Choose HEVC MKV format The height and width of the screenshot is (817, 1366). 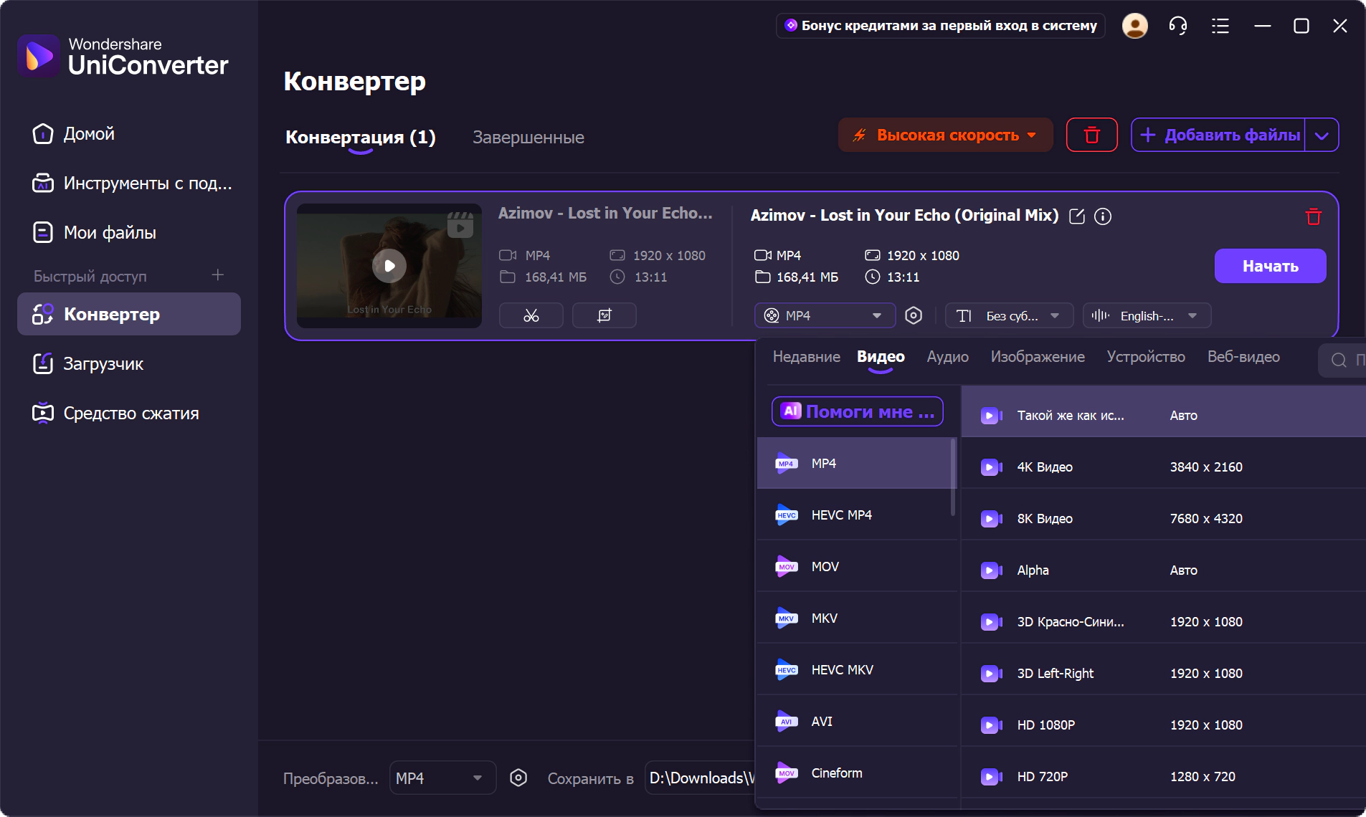pyautogui.click(x=856, y=670)
